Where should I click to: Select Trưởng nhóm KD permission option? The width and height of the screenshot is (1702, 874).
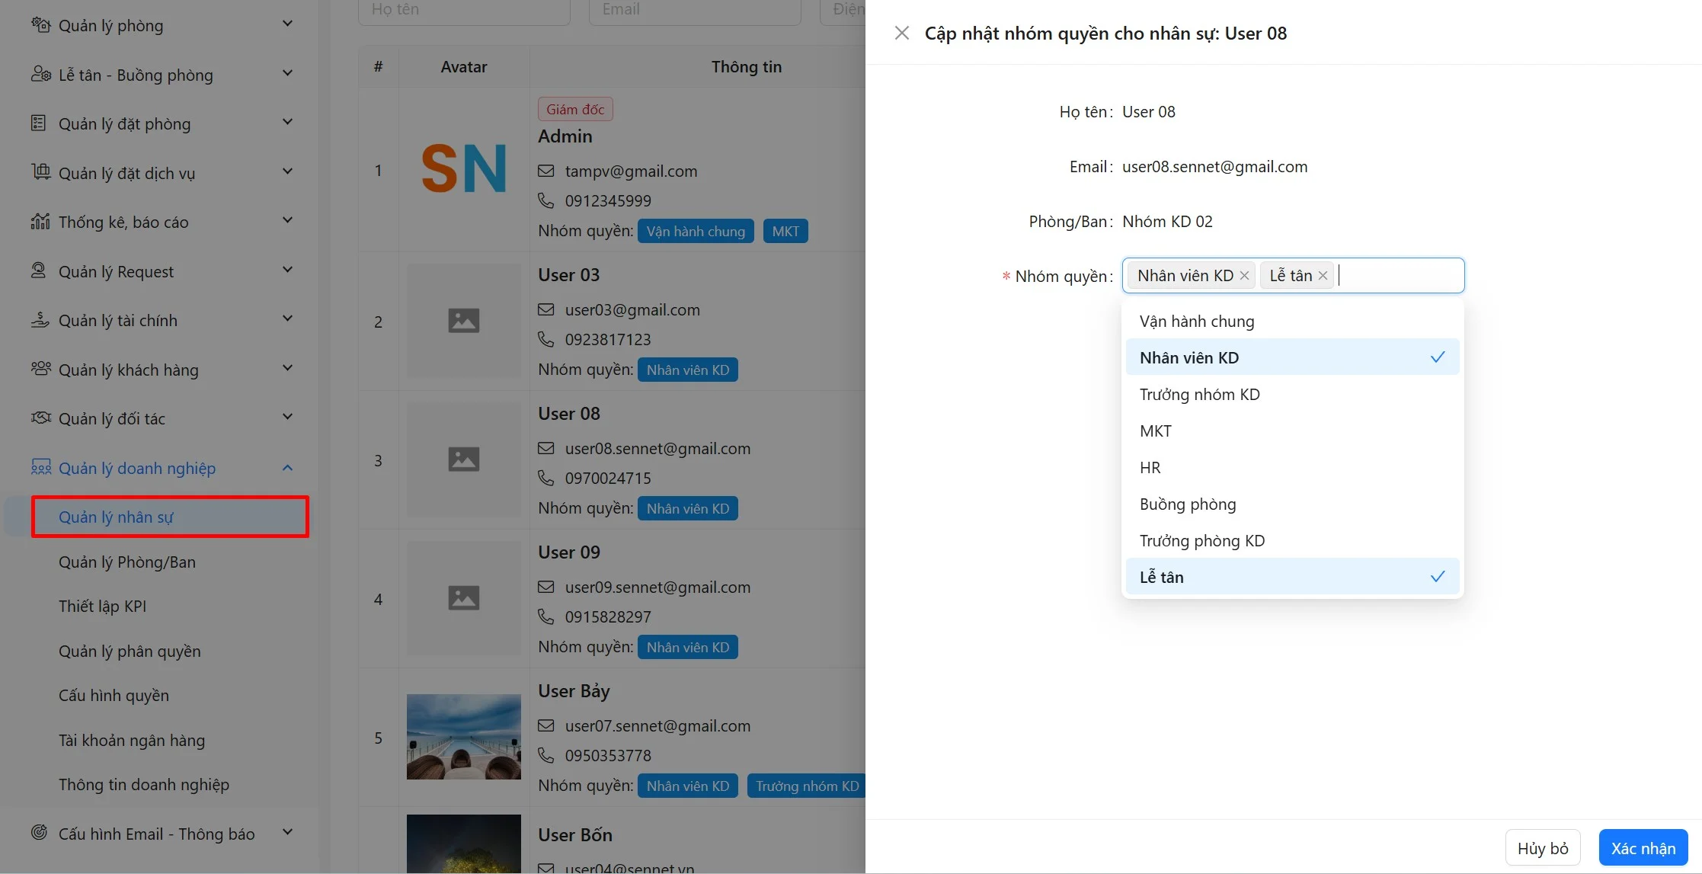pos(1199,394)
